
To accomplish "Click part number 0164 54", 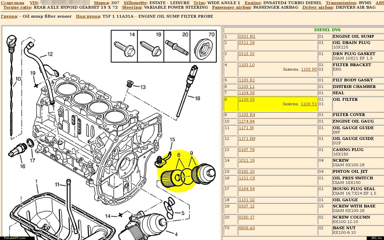I will 247,189.
